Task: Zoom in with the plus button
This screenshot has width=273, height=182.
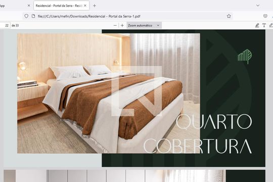Action: 122,25
